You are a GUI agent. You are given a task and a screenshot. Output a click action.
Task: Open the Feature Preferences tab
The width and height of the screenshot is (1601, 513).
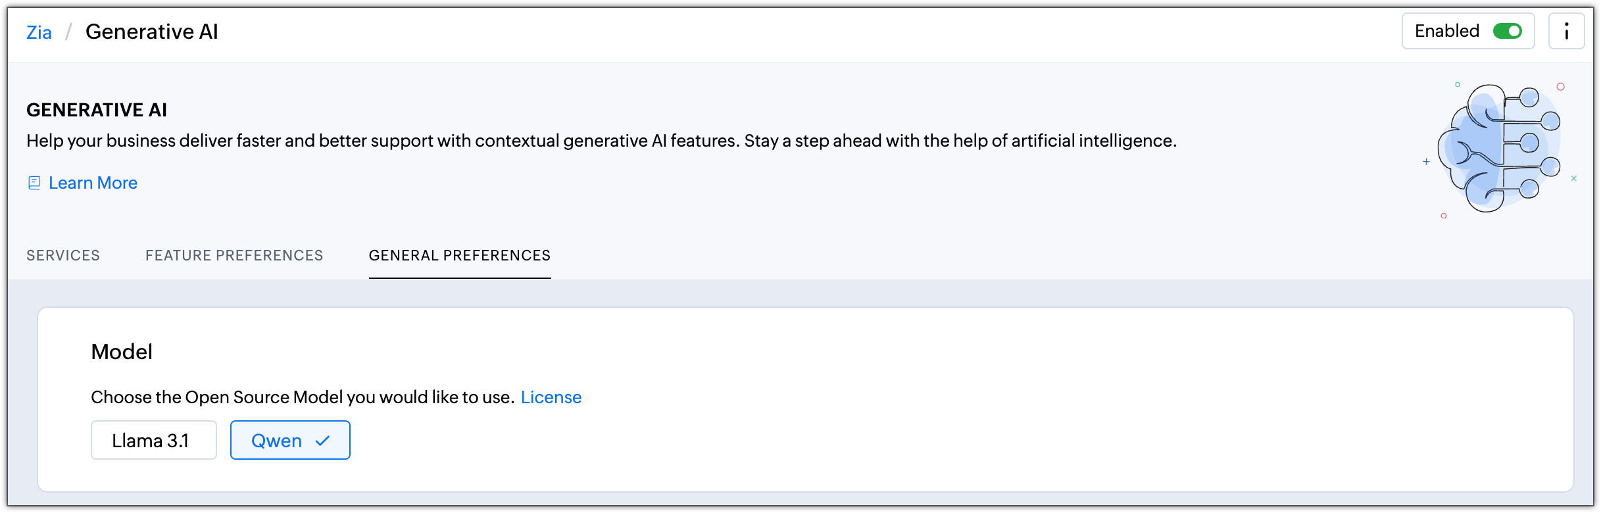234,255
